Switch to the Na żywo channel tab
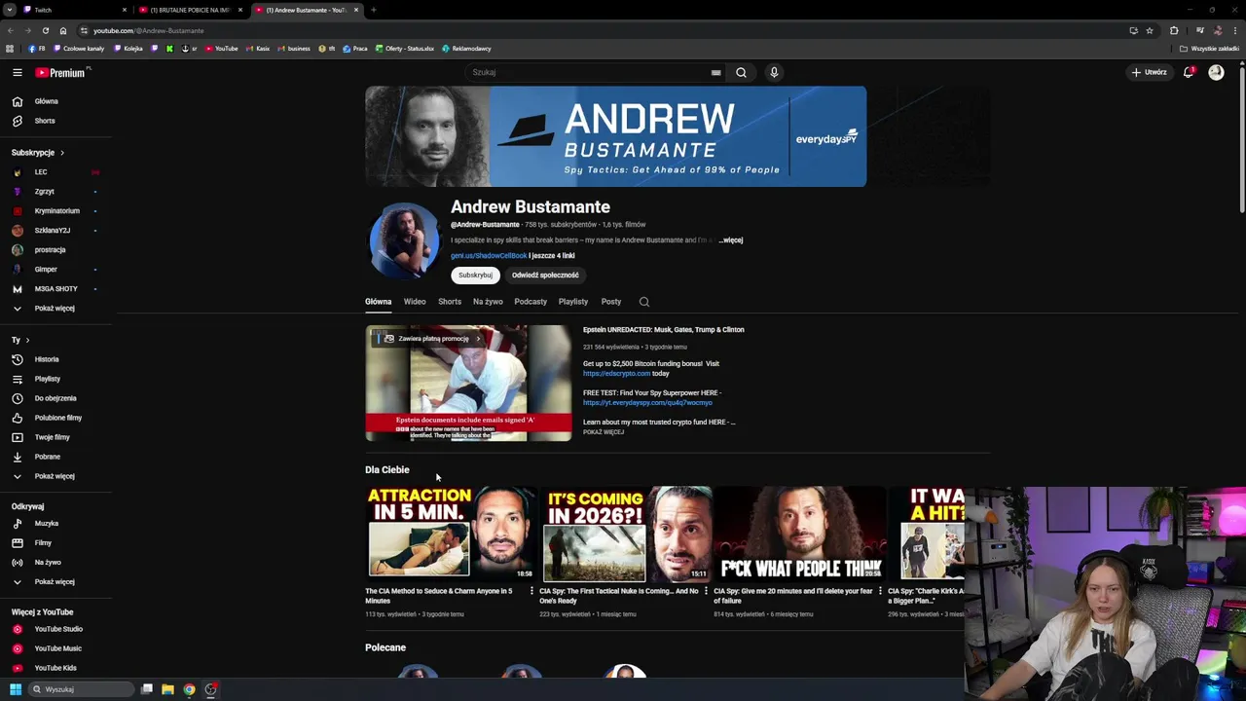Image resolution: width=1246 pixels, height=701 pixels. [x=488, y=302]
